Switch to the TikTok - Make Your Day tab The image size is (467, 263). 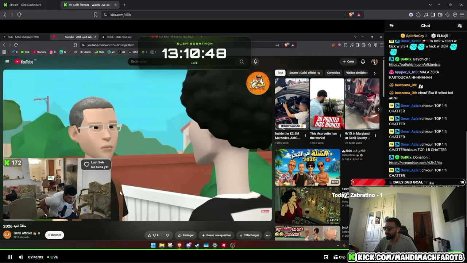[x=117, y=37]
